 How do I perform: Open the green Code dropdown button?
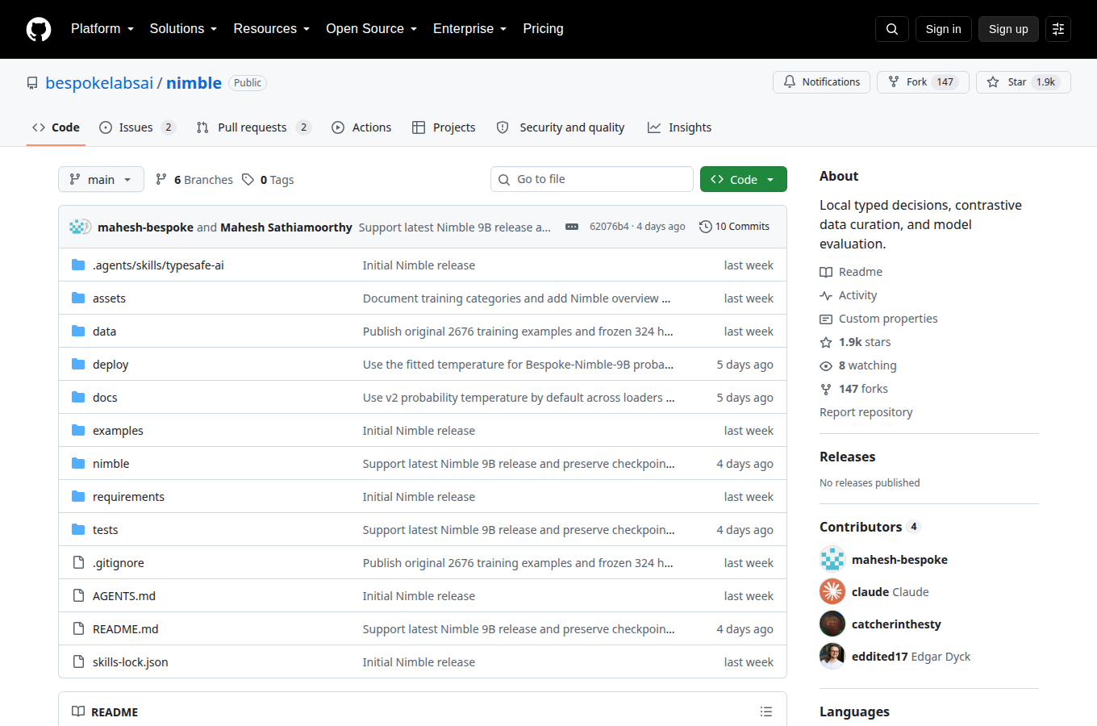coord(744,179)
